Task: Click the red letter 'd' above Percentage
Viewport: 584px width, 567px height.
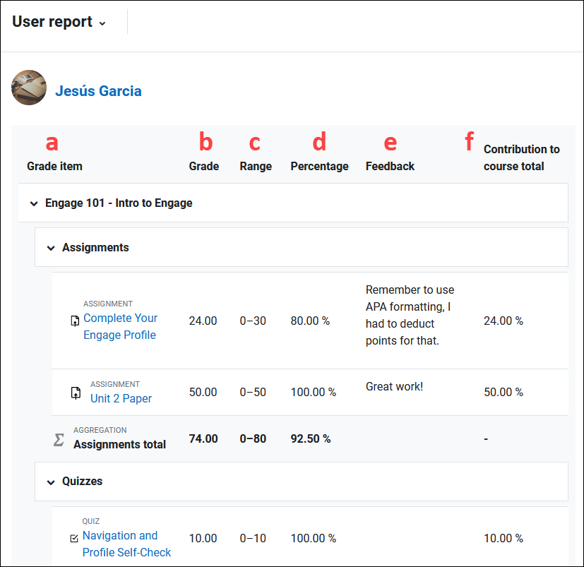Action: click(x=319, y=142)
